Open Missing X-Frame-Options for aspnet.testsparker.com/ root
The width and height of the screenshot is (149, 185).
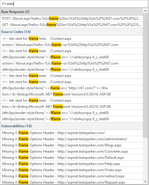pyautogui.click(x=72, y=133)
